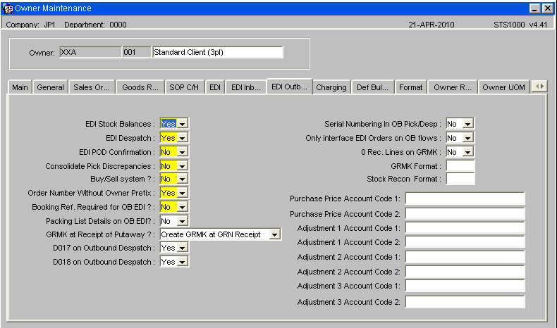The image size is (557, 328).
Task: Click the owner number field 001
Action: (x=137, y=52)
